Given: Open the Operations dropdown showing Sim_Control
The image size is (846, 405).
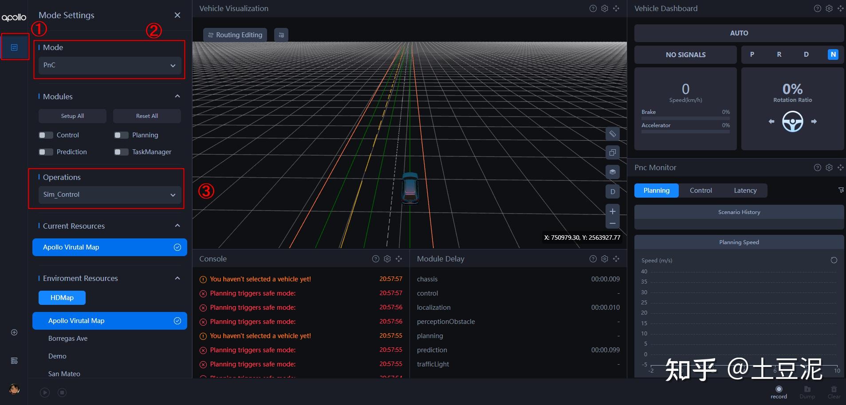Looking at the screenshot, I should coord(110,195).
